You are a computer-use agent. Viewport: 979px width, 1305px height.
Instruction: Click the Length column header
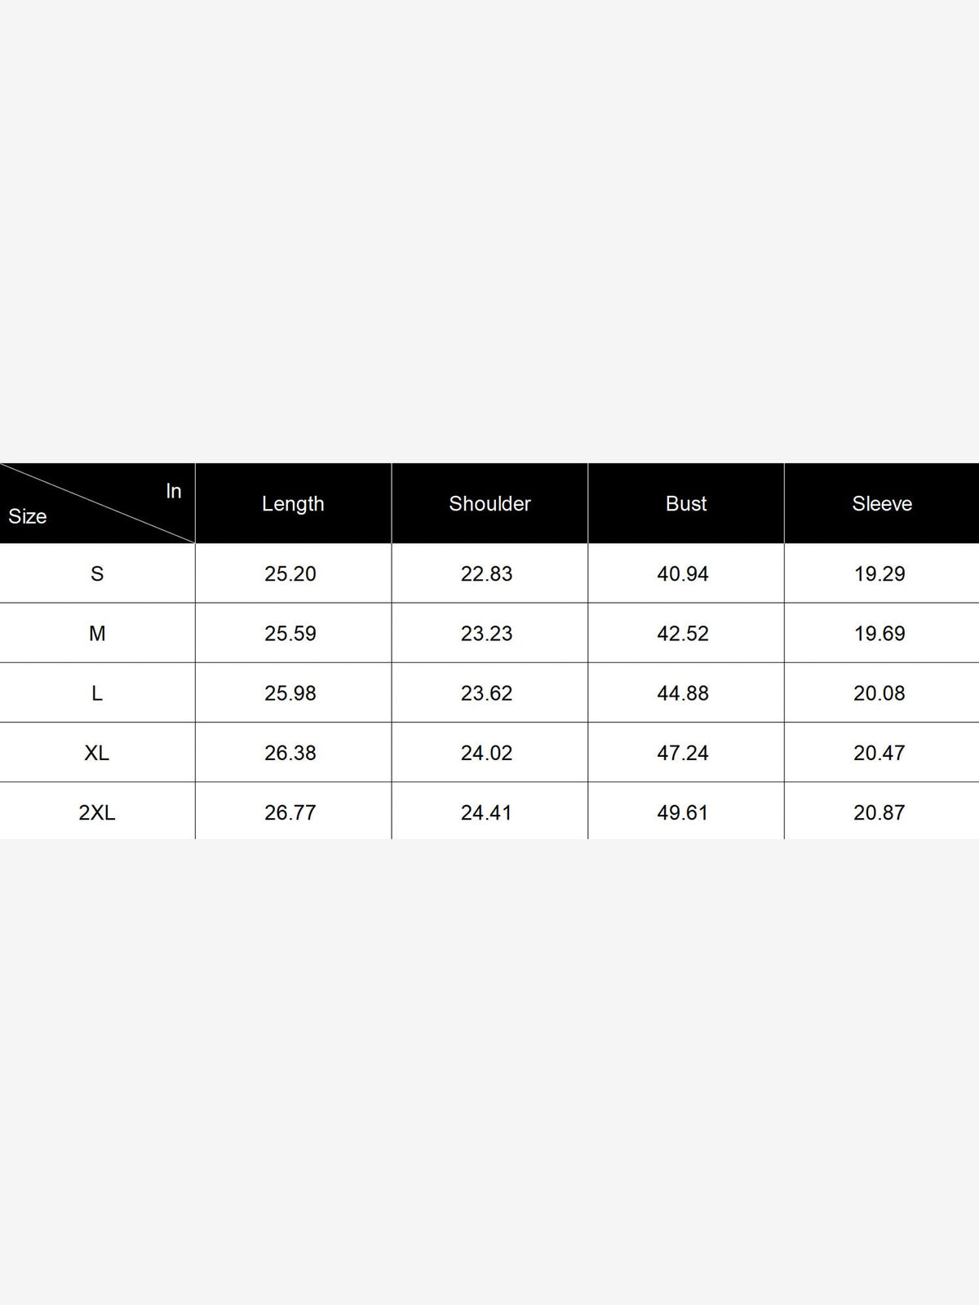tap(293, 504)
